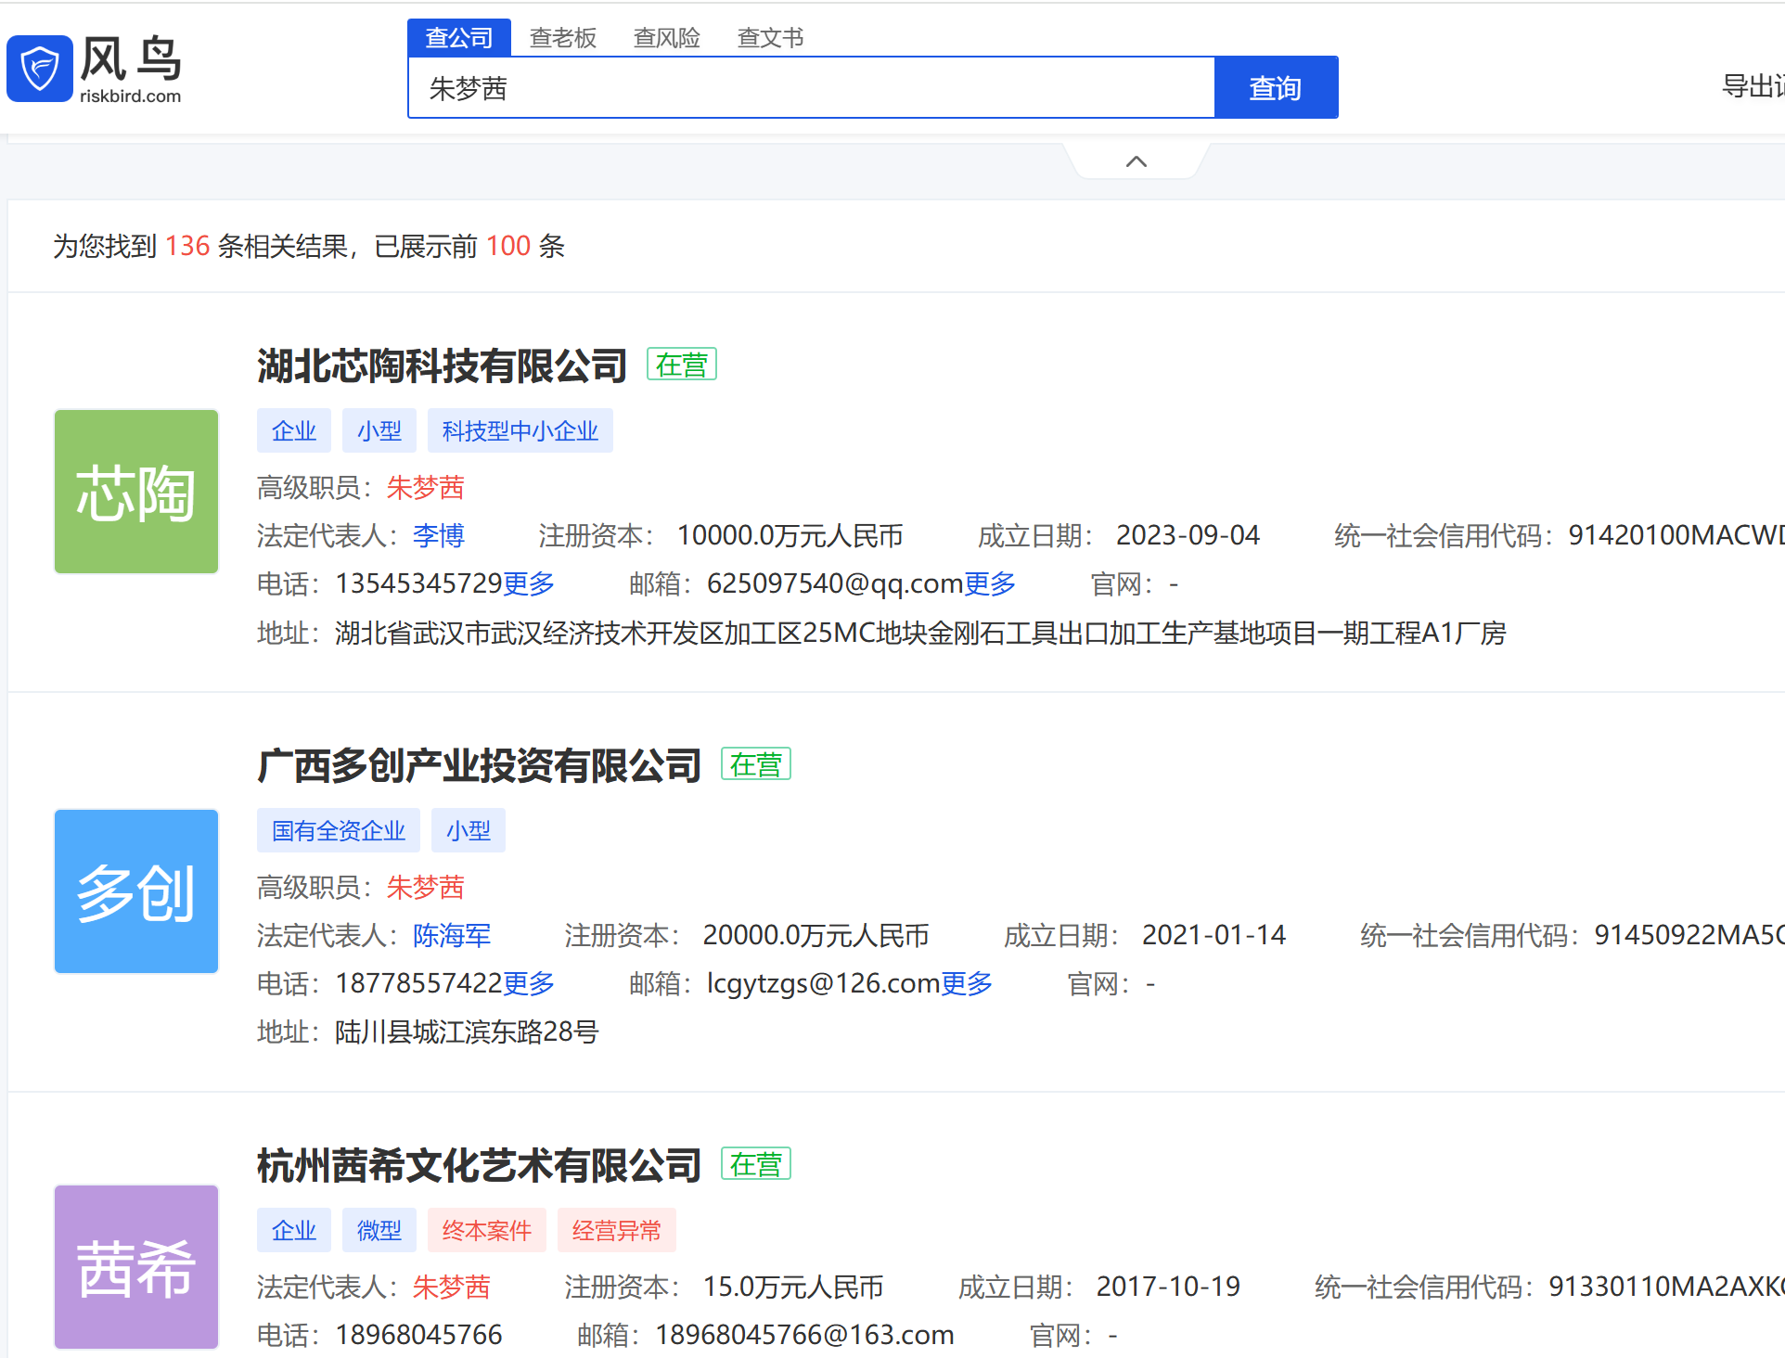Collapse the filter panel with the up chevron
1785x1358 pixels.
1136,161
